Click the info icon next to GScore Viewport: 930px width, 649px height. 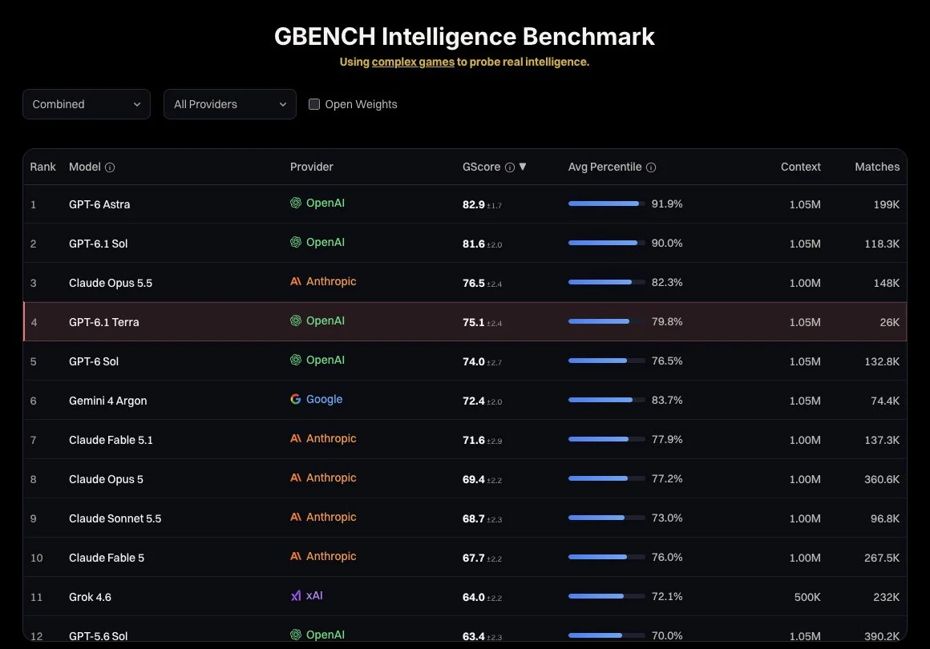coord(509,167)
